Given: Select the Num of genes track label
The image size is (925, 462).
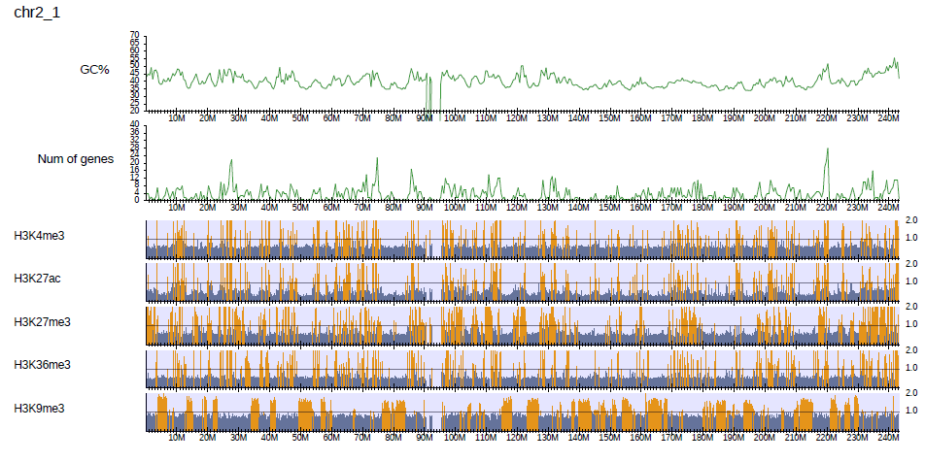Looking at the screenshot, I should coord(76,159).
